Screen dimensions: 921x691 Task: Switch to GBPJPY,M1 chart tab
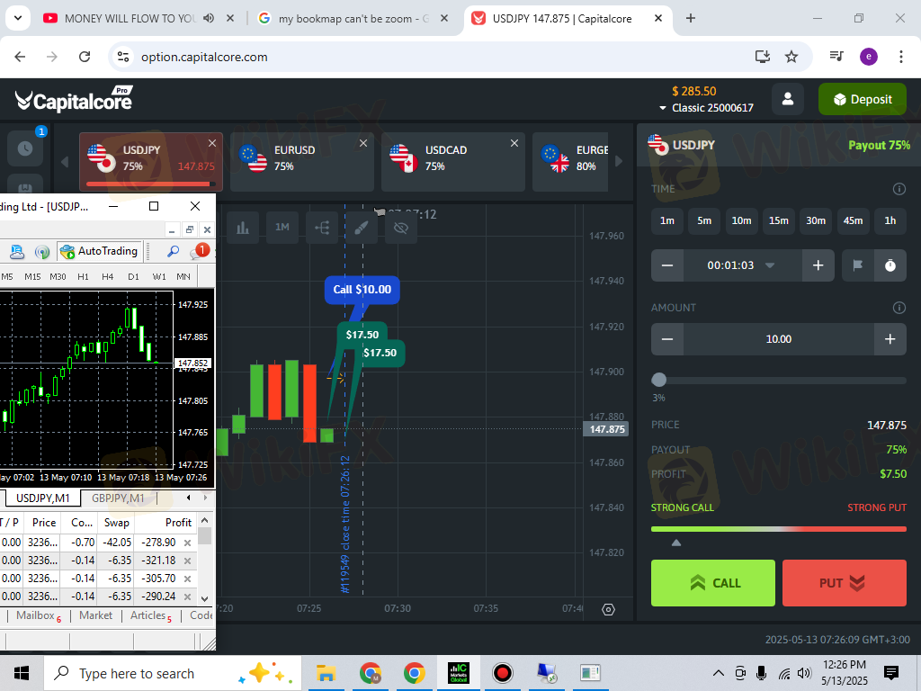(118, 498)
